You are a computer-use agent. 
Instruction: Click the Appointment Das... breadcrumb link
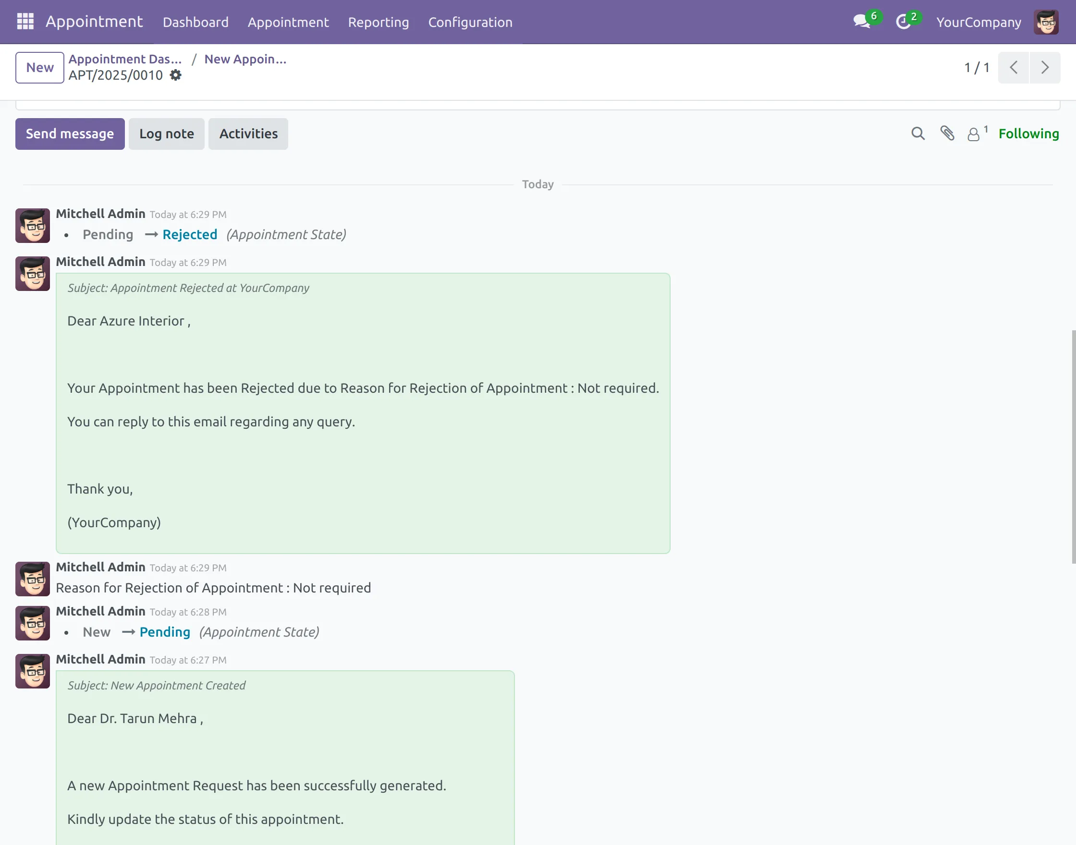(x=125, y=59)
